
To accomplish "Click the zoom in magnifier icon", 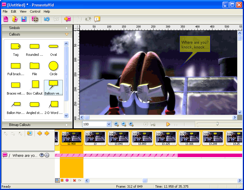I will coord(116,124).
